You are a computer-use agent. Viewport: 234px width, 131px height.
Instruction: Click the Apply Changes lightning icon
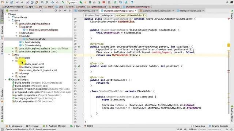coord(85,2)
